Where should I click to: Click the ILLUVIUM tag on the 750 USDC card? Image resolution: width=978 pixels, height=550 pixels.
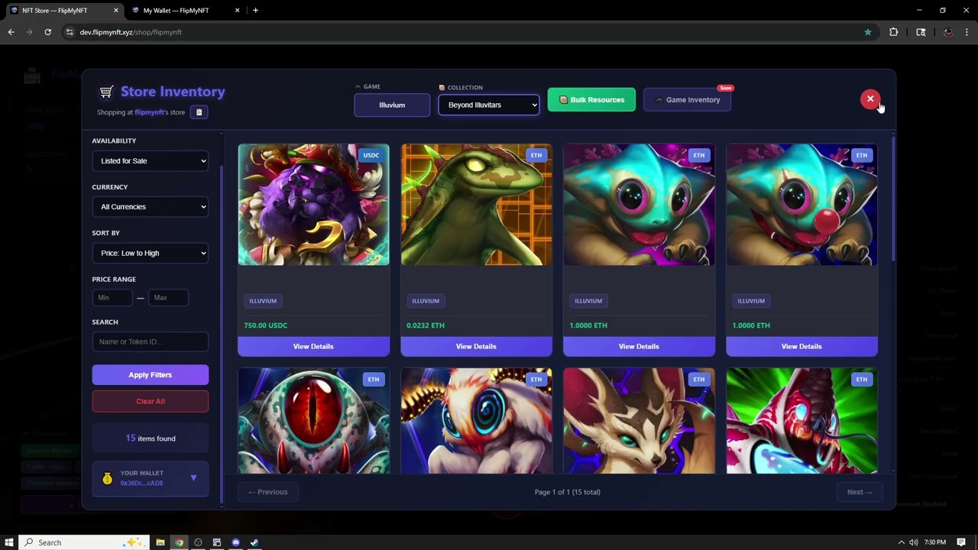click(x=263, y=301)
